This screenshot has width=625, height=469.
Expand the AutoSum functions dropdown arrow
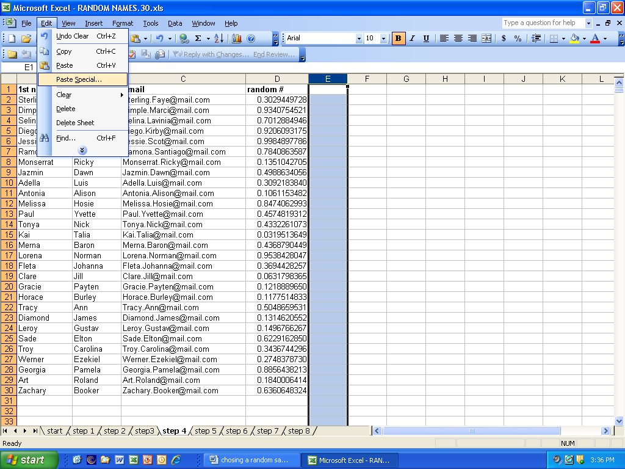tap(208, 38)
